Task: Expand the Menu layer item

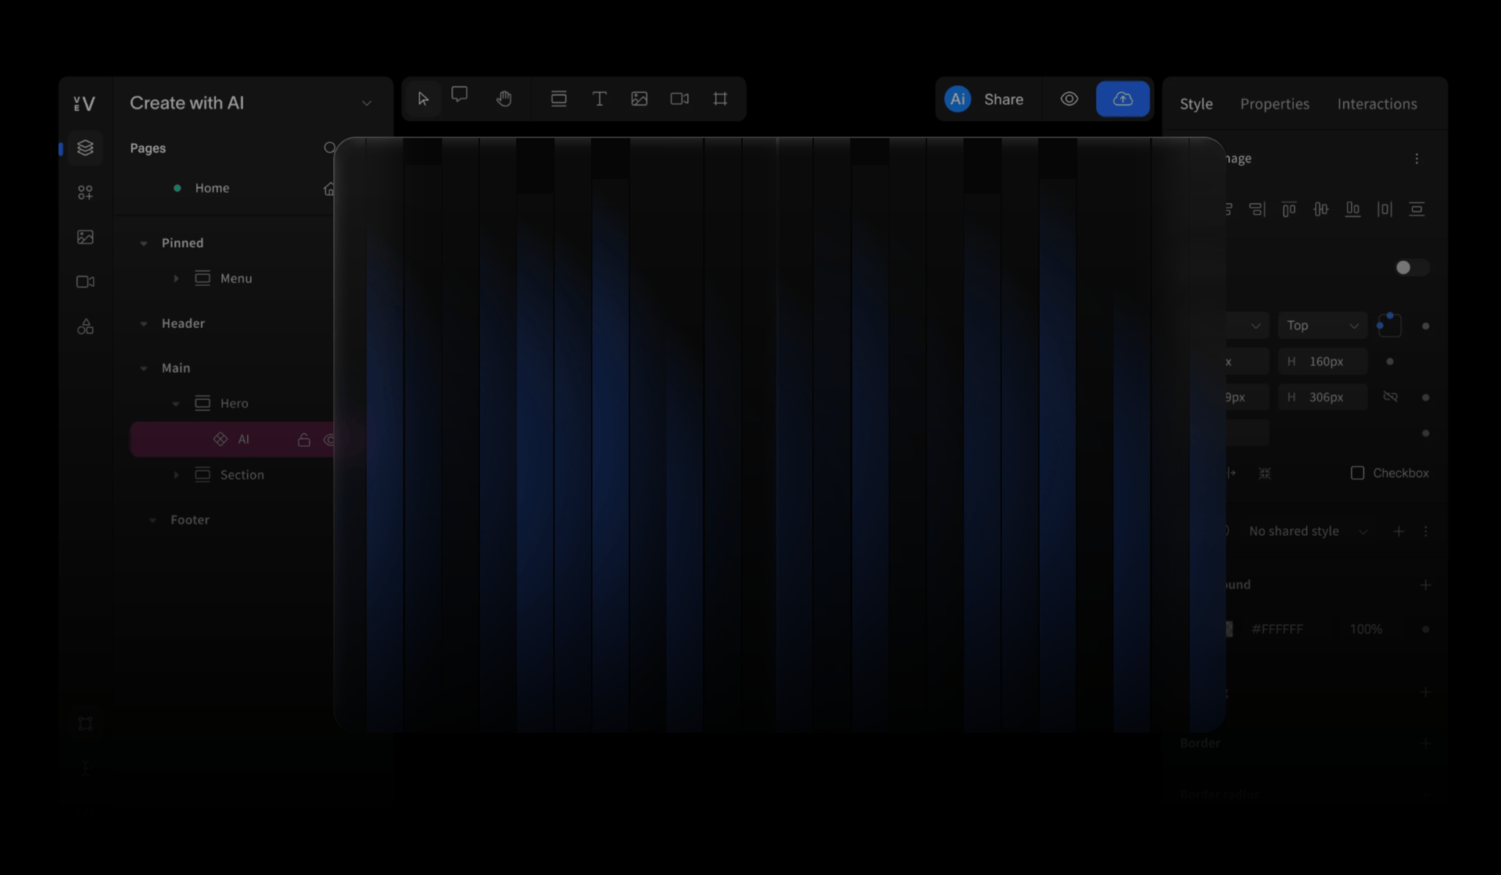Action: (176, 279)
